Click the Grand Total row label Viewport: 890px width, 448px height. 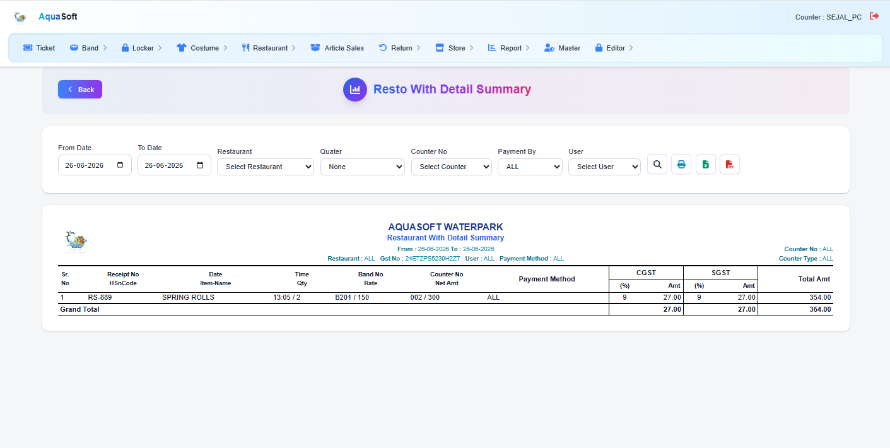coord(79,309)
